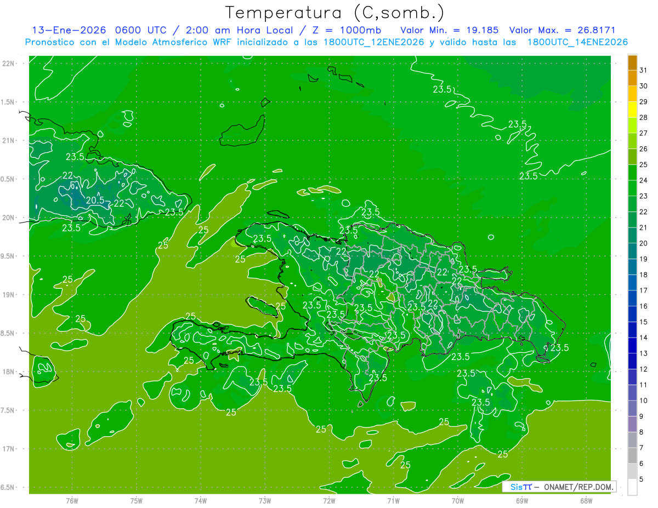Click the 76W longitude axis label

[x=72, y=500]
